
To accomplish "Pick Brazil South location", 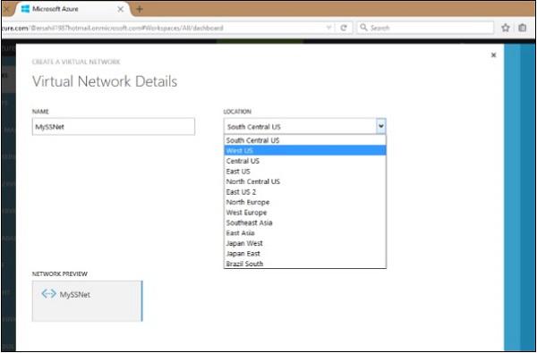I will pos(305,264).
